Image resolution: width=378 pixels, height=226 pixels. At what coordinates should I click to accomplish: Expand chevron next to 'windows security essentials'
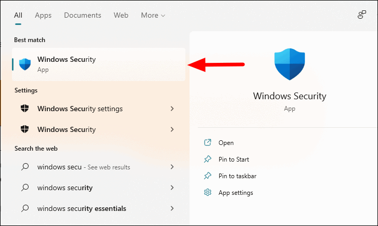tap(172, 208)
